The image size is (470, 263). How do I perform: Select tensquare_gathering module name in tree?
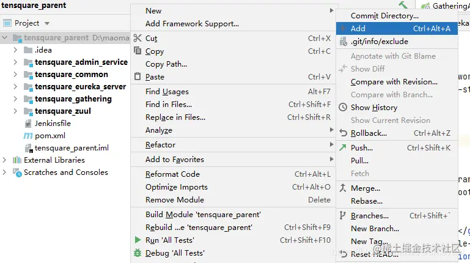(73, 99)
